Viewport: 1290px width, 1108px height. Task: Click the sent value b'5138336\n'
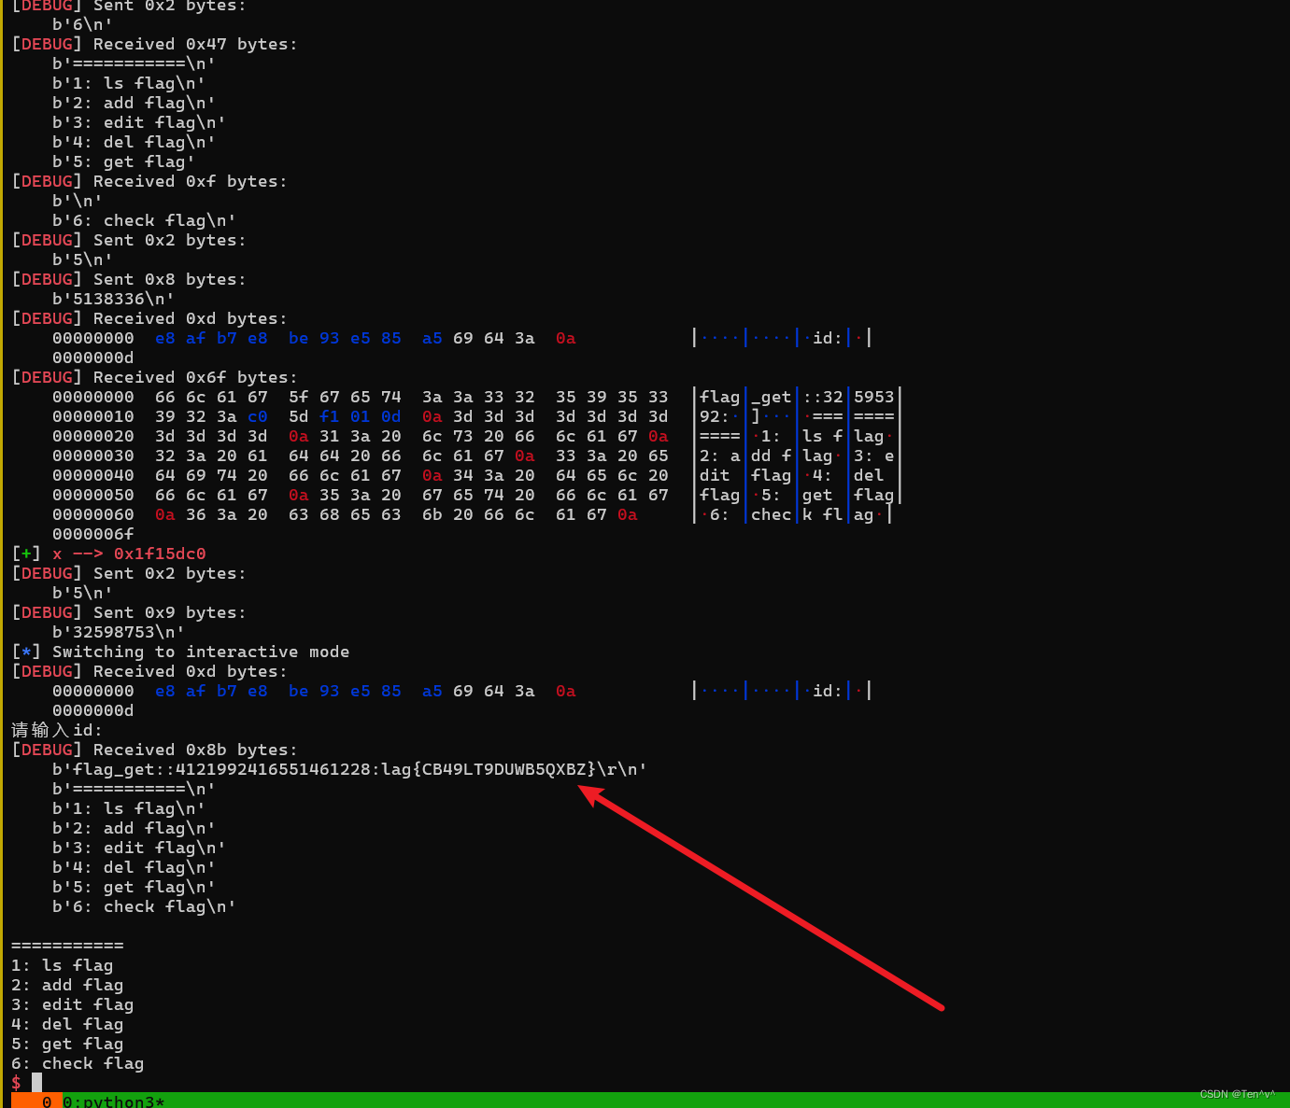[113, 299]
